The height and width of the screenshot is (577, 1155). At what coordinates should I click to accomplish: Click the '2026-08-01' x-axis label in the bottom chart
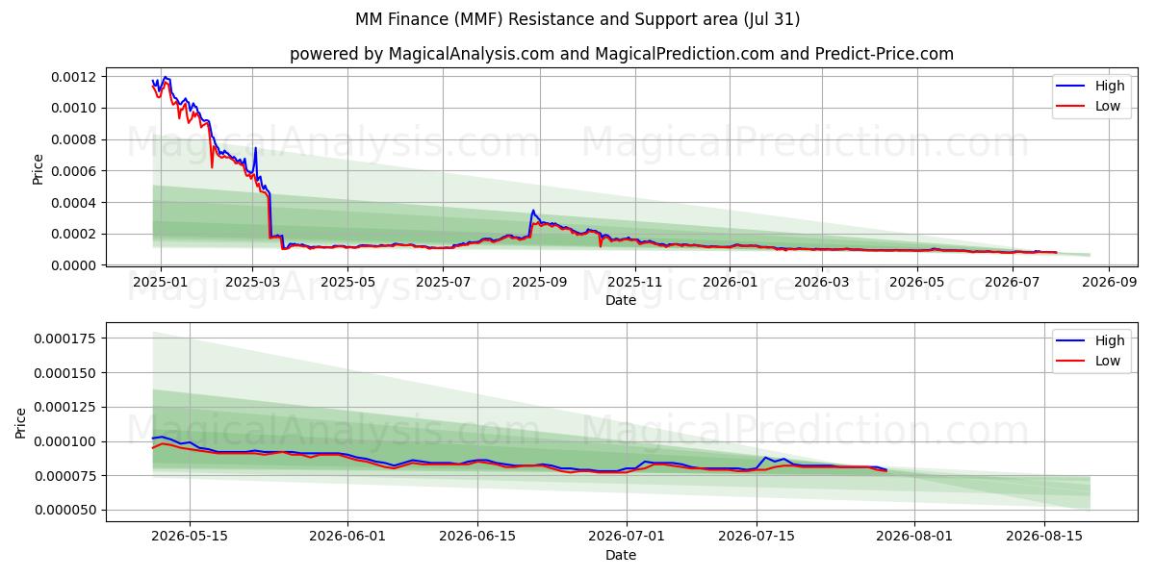click(914, 538)
